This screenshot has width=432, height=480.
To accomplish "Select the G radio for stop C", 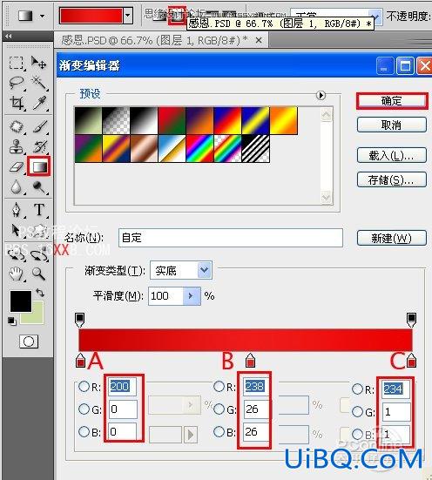I will (x=357, y=411).
